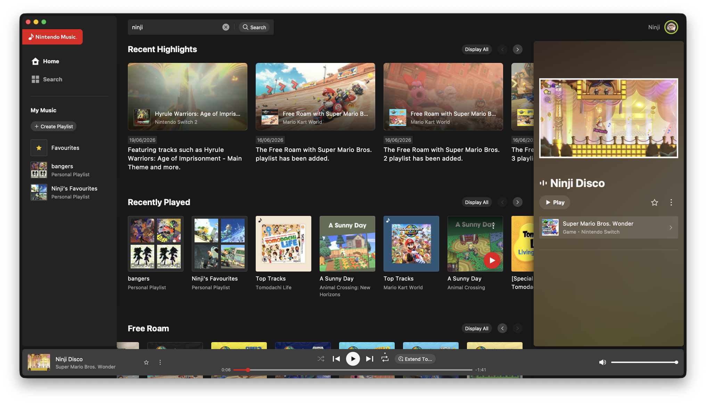Click 'Ninji Disco' title in player bar
The height and width of the screenshot is (404, 706).
(69, 359)
